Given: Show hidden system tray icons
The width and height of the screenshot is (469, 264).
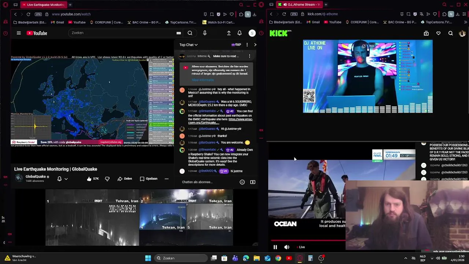Looking at the screenshot, I should [405, 258].
